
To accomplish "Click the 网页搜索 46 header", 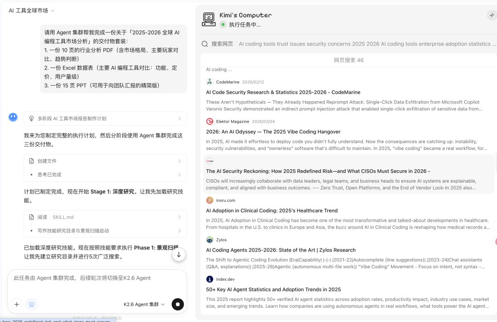I will click(349, 60).
